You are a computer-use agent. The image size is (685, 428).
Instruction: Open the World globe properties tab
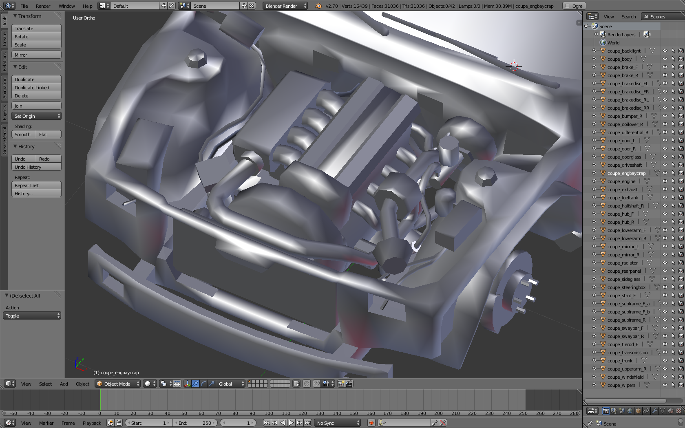click(x=630, y=411)
